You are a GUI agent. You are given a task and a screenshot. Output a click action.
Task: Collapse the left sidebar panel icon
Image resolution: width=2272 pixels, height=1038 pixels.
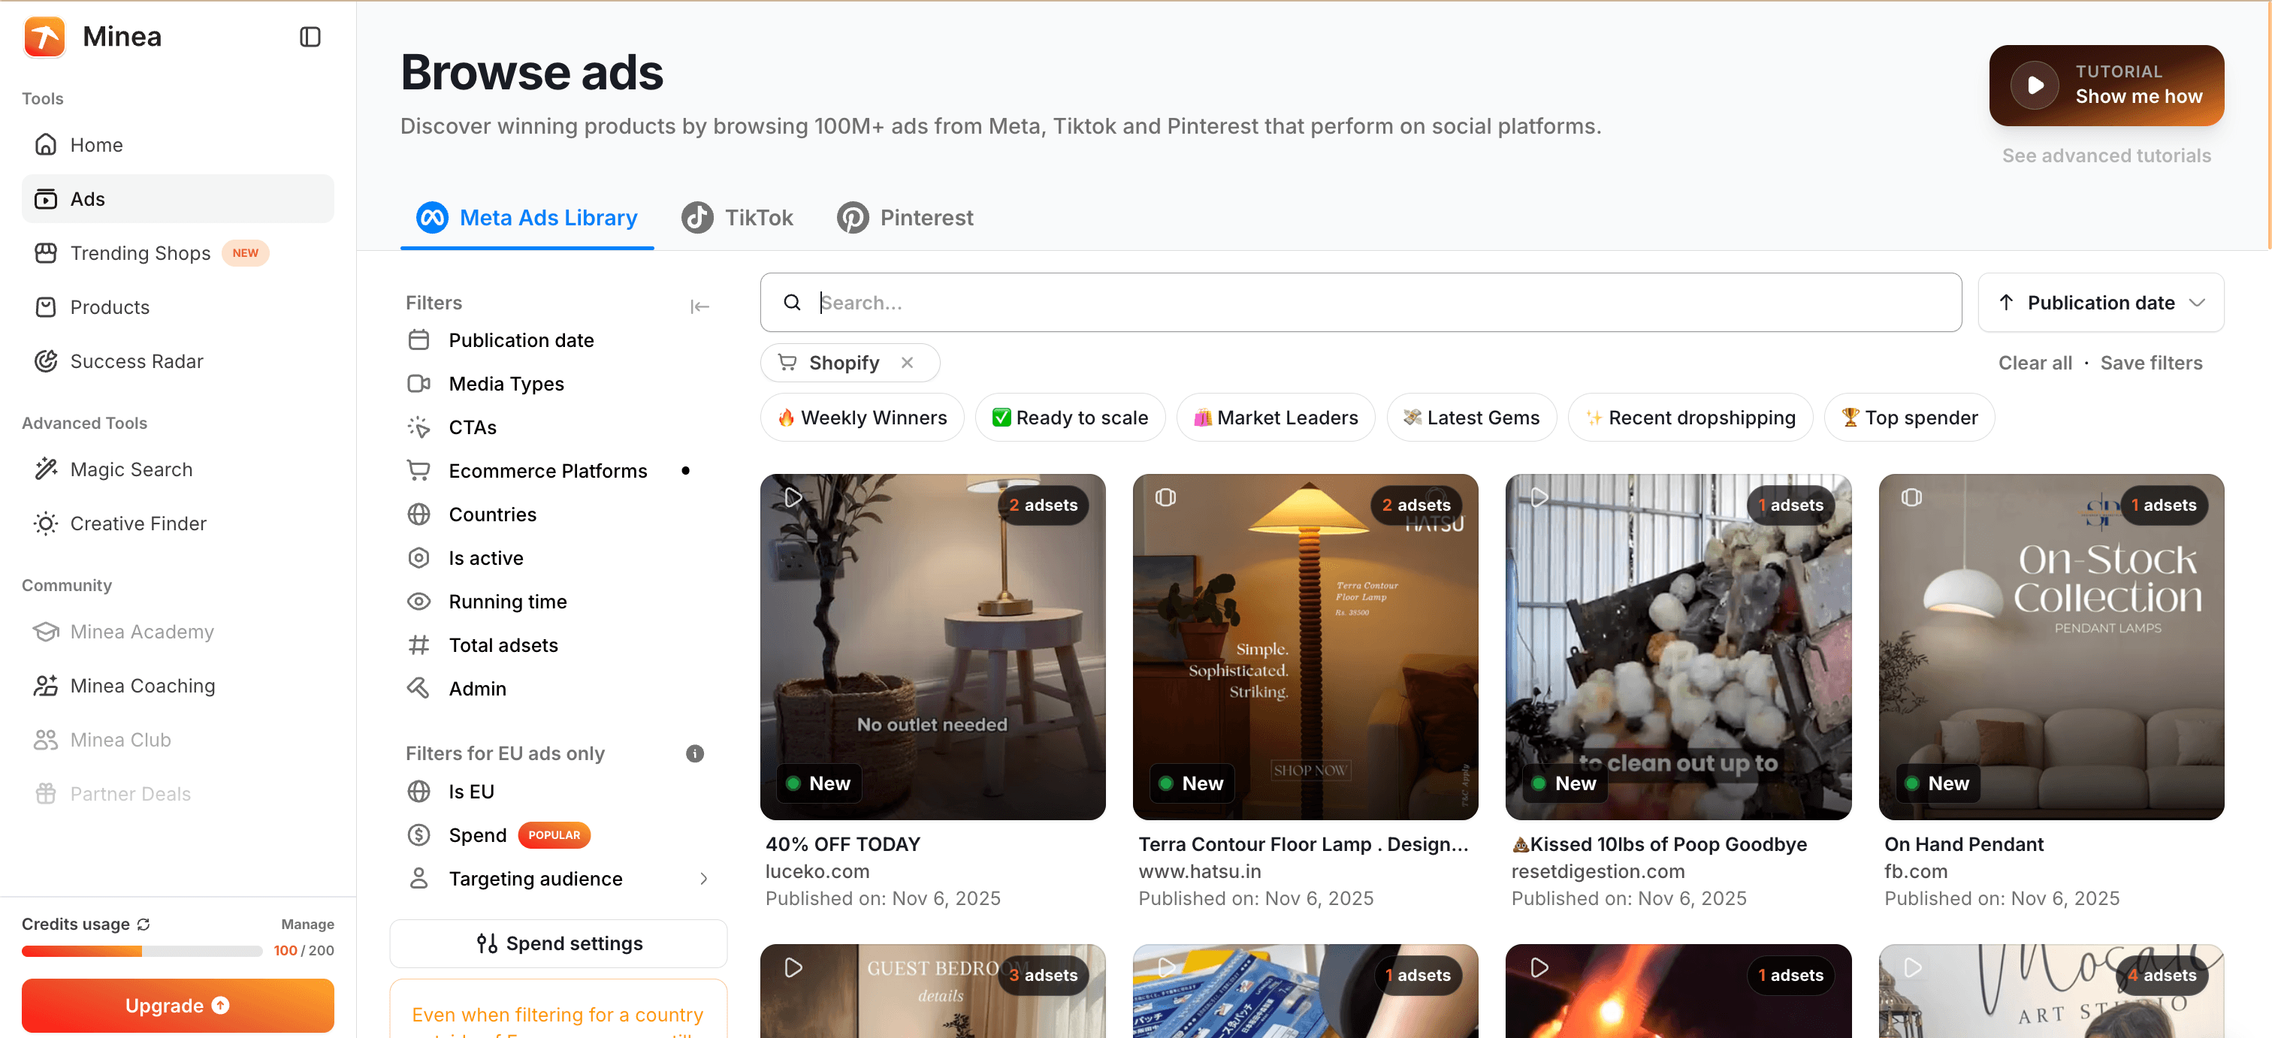click(310, 37)
